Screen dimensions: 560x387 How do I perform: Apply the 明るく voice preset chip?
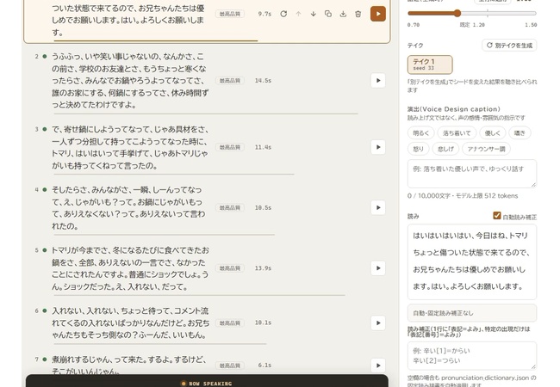coord(420,133)
